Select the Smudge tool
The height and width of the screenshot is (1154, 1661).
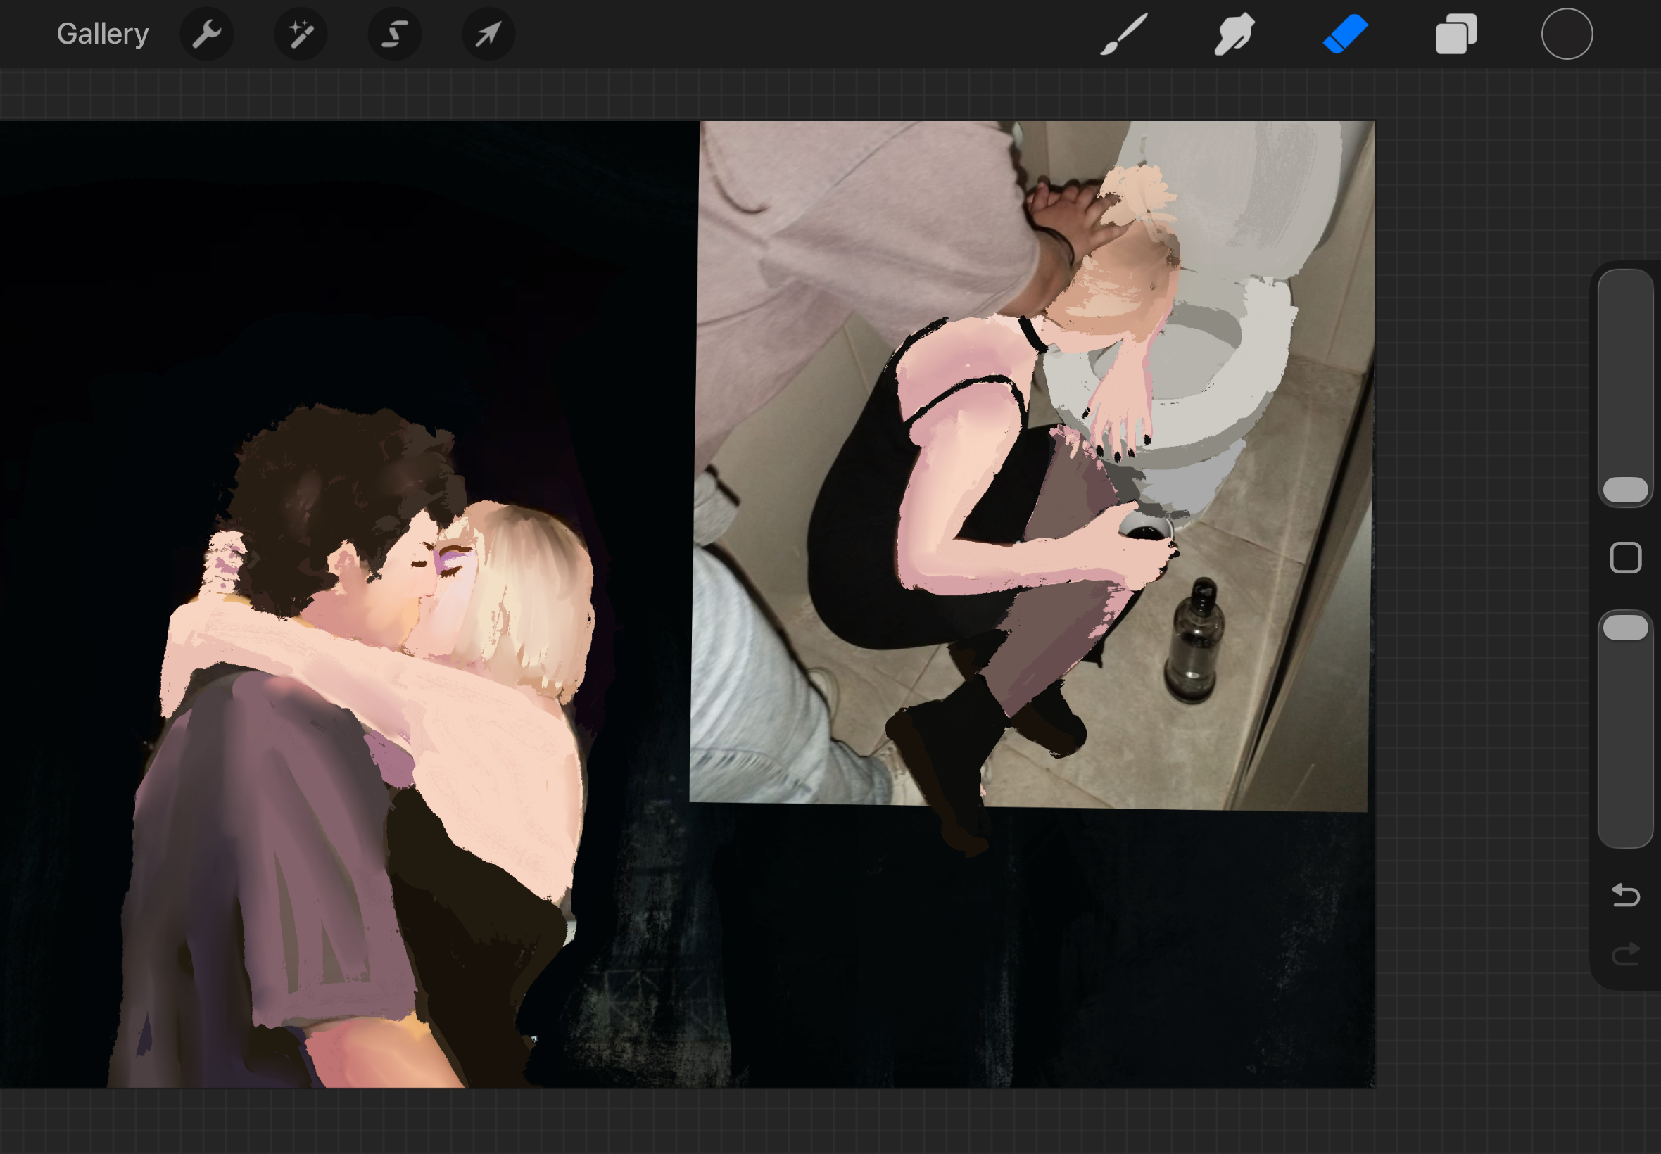tap(1234, 34)
